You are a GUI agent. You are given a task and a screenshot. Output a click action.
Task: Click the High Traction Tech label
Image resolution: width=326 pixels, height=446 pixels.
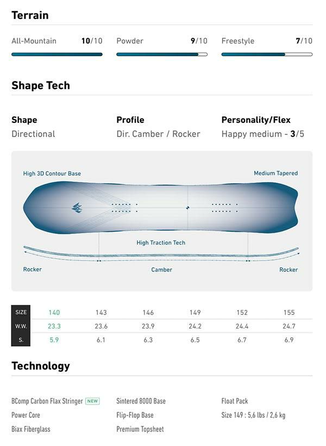(161, 243)
